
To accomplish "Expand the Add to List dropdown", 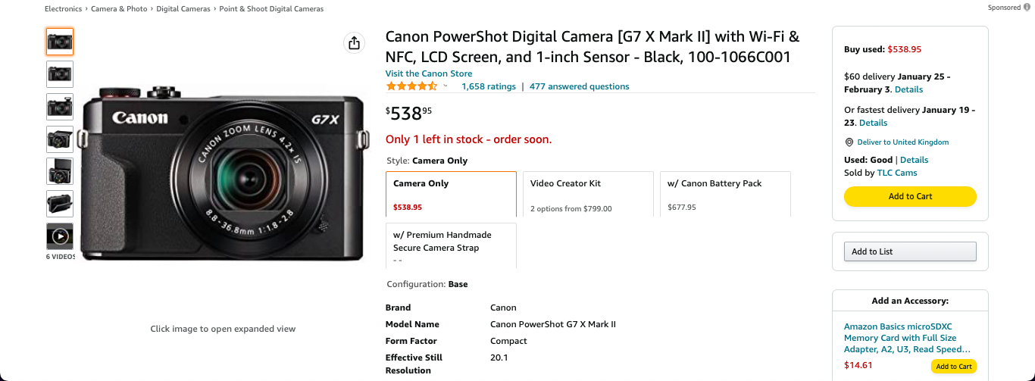I will (910, 251).
